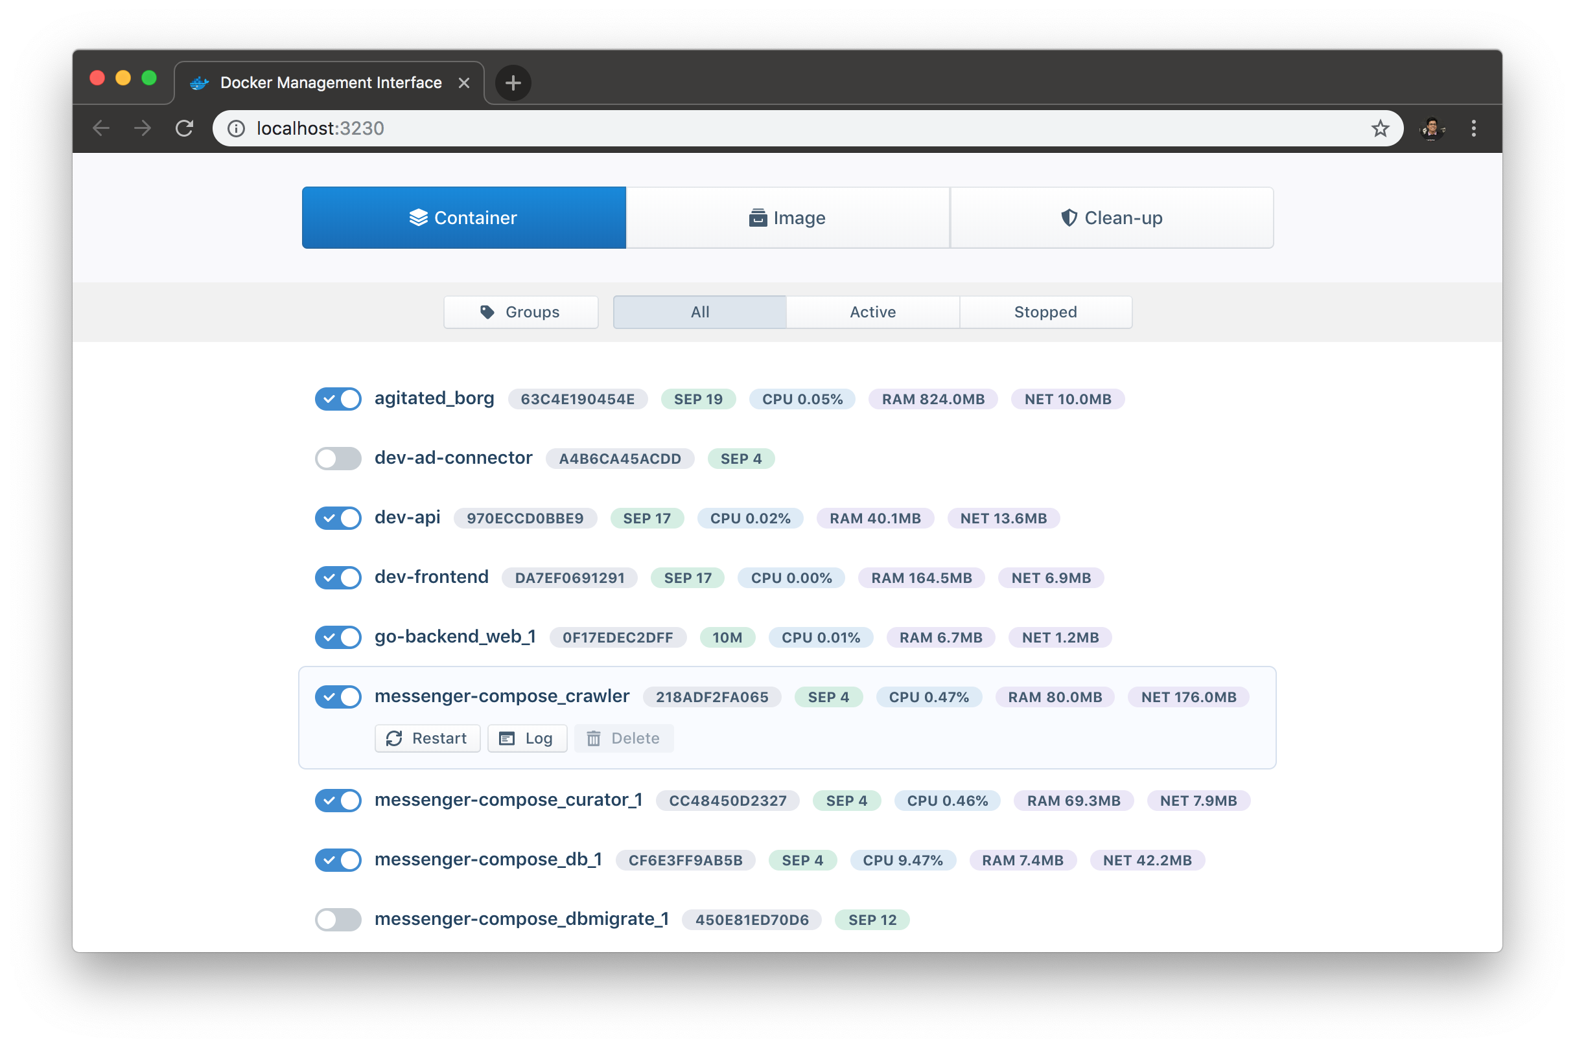Screen dimensions: 1575x1048
Task: Start the dev-ad-connector container toggle
Action: [338, 459]
